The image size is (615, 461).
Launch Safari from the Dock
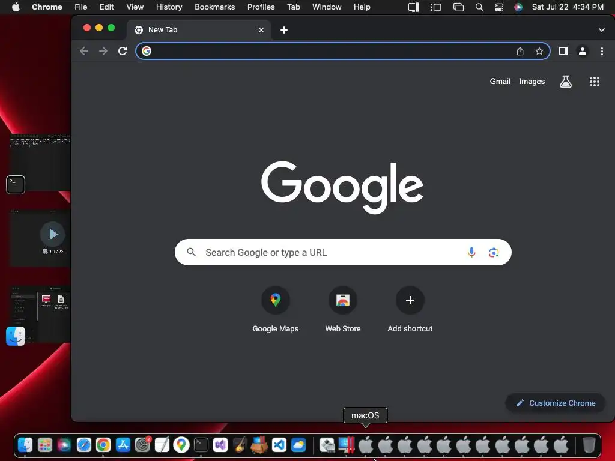click(x=83, y=445)
